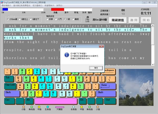The image size is (158, 114).
Task: Open the 短文選練(C) menu
Action: coord(37,6)
